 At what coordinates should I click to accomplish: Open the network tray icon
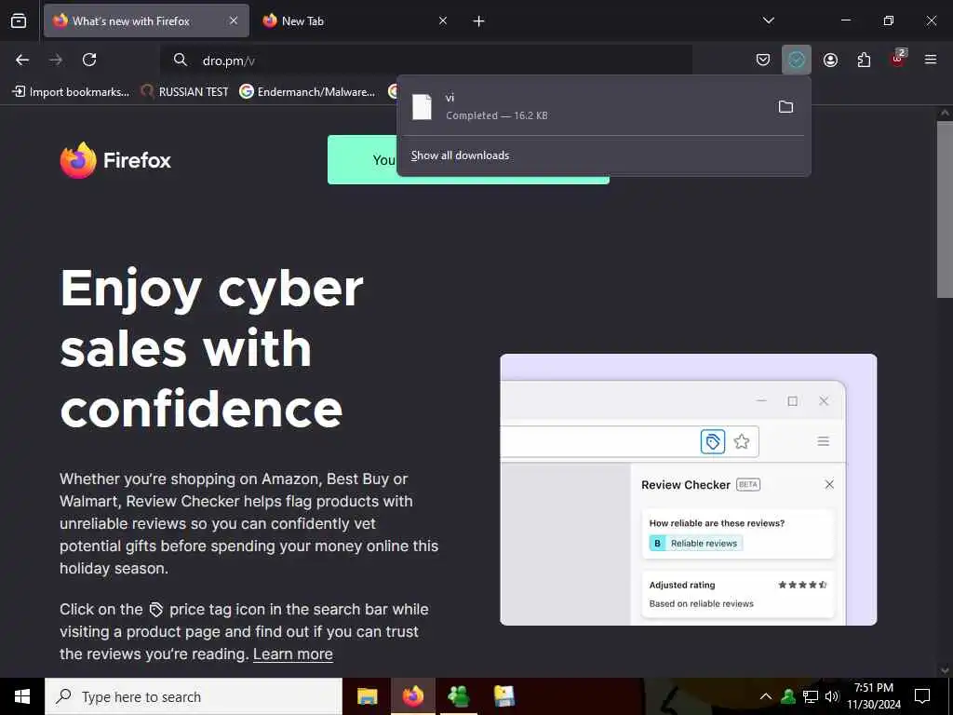811,696
